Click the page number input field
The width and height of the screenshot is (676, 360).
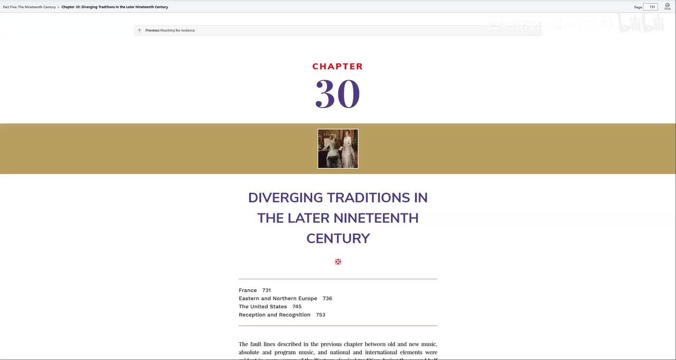pos(651,7)
